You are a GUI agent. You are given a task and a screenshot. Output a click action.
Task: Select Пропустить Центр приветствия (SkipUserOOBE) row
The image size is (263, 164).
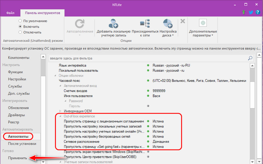tap(100, 157)
